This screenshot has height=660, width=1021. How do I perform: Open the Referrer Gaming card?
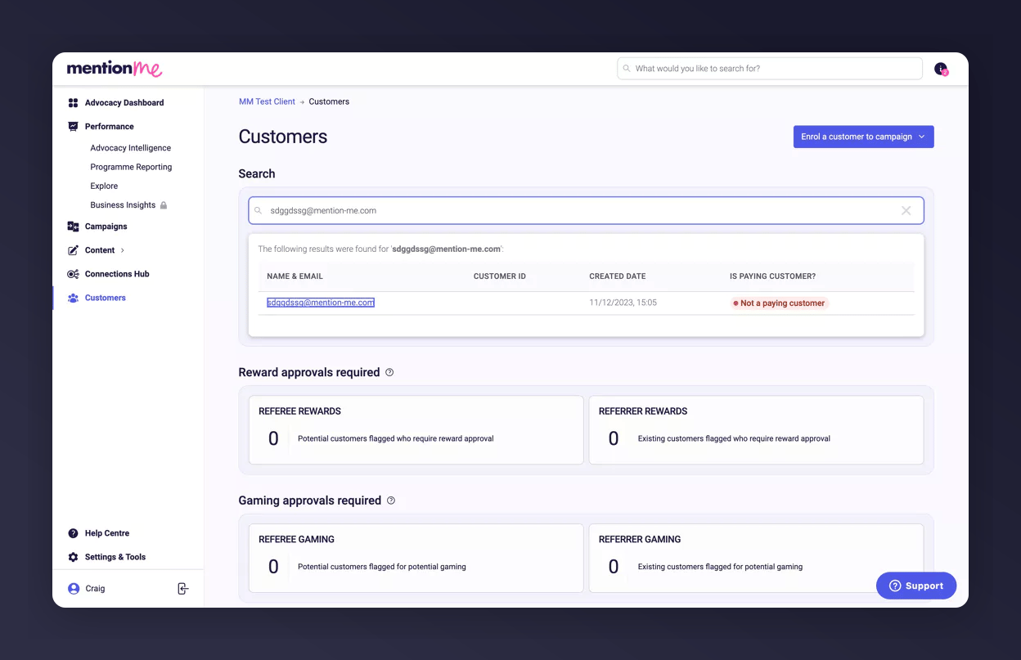point(756,559)
